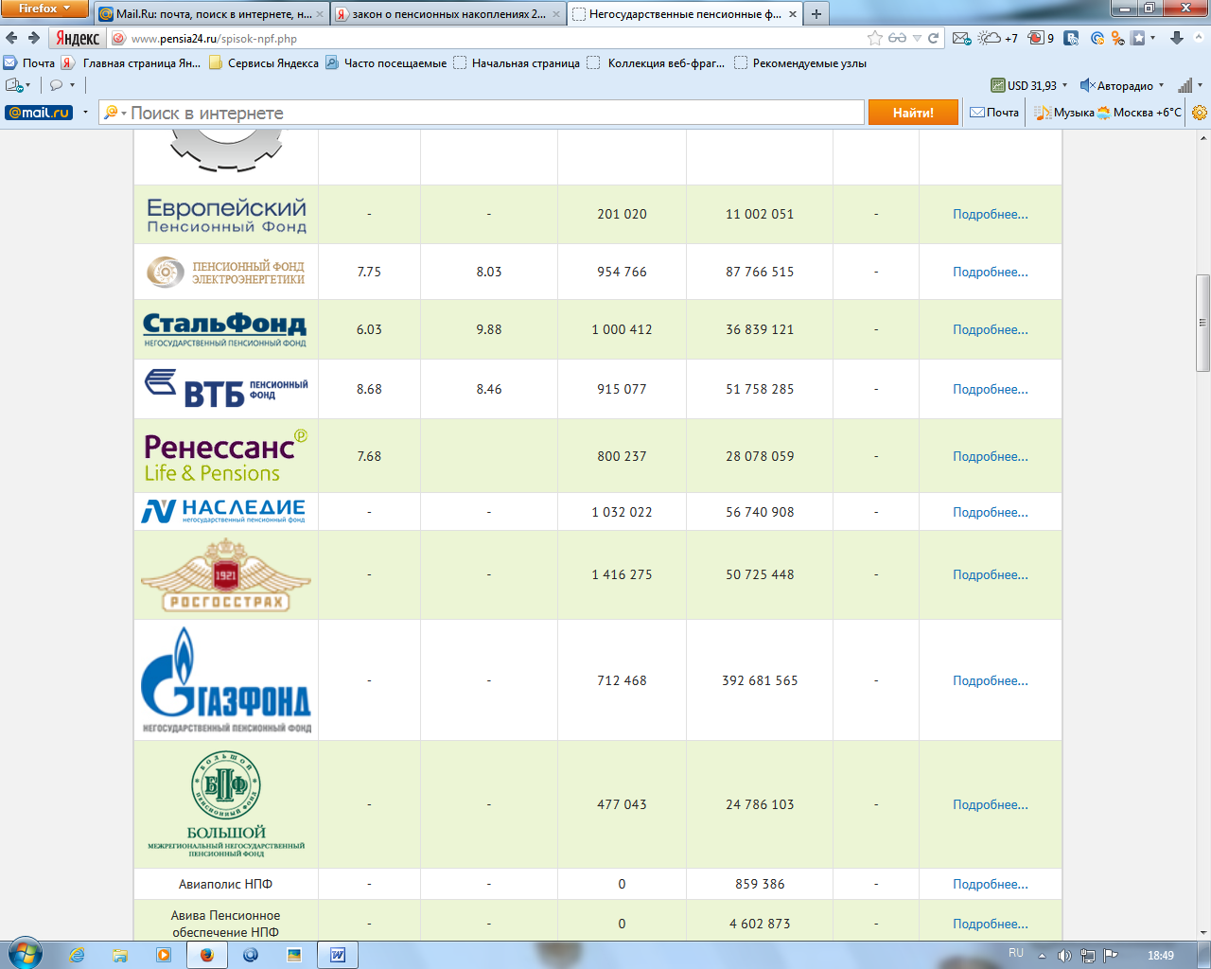Expand the signal bars dropdown arrow

pos(1200,85)
